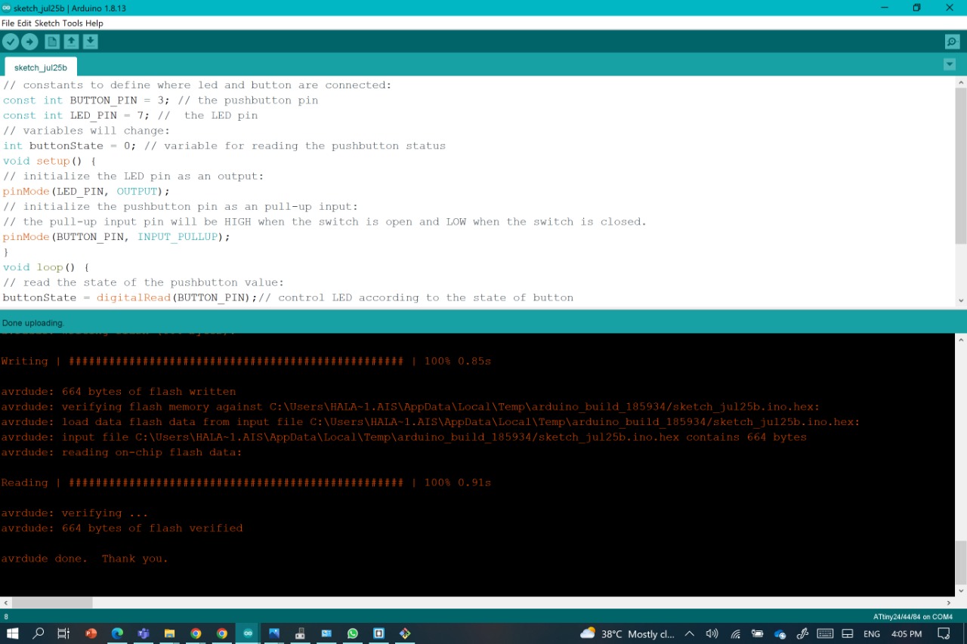Viewport: 967px width, 644px height.
Task: Click the code editor vertical scrollbar thumb
Action: tap(961, 166)
